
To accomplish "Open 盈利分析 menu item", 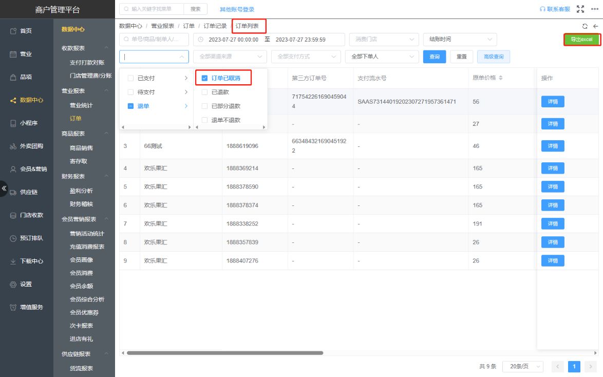I will point(81,191).
